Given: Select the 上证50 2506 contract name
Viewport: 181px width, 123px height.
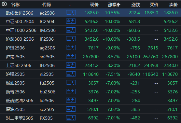Looking at the screenshot, I should [19, 65].
